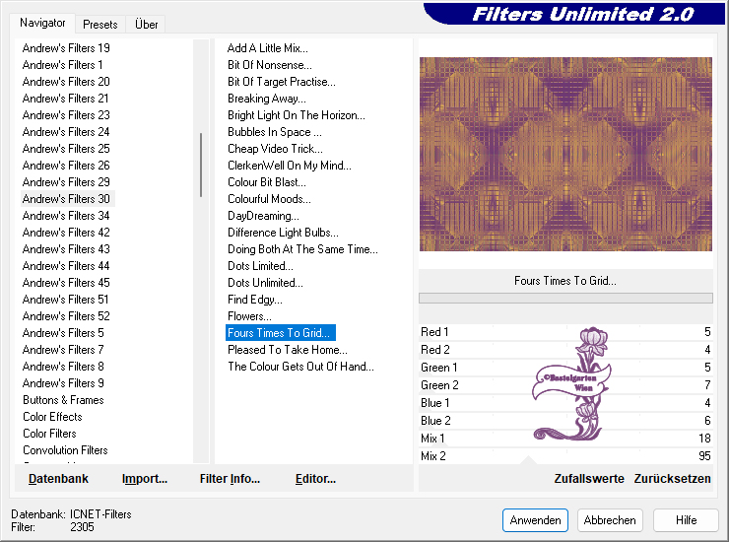Select Andrew's Filters 23
Image resolution: width=729 pixels, height=542 pixels.
click(x=66, y=115)
